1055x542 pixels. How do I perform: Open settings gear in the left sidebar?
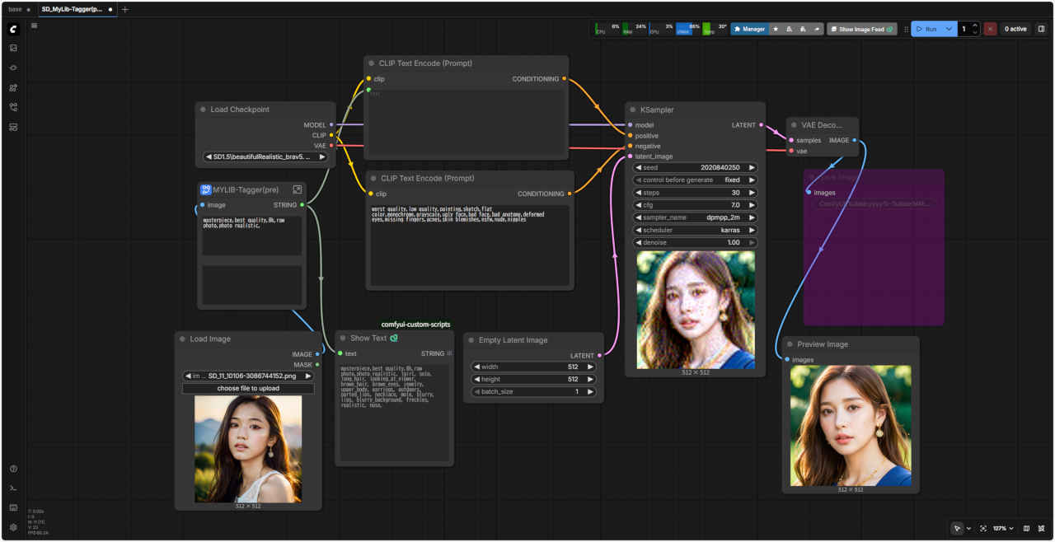point(13,527)
